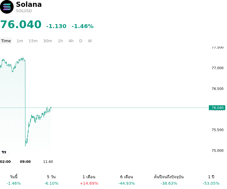The image size is (227, 189).
Task: Switch to the 15m interval
Action: point(33,41)
